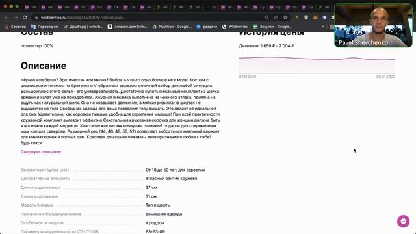Screen dimensions: 416x234
Task: Reload the page with refresh icon
Action: [25, 18]
